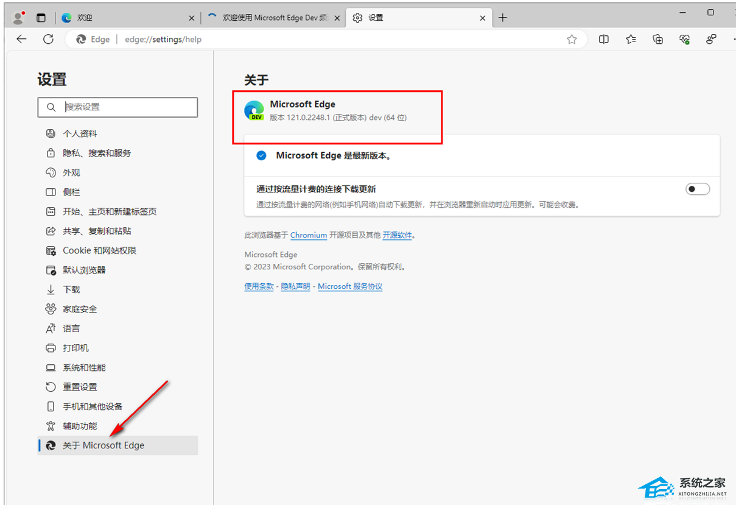
Task: Maximize the Edge browser window
Action: [710, 13]
